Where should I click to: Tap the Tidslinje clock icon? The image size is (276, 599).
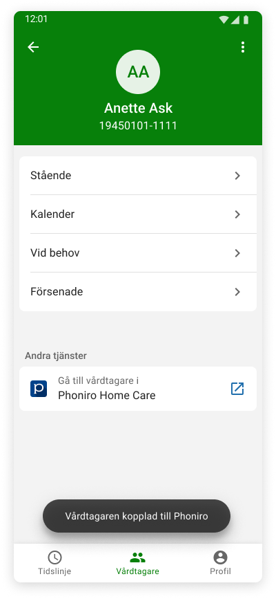(x=55, y=557)
